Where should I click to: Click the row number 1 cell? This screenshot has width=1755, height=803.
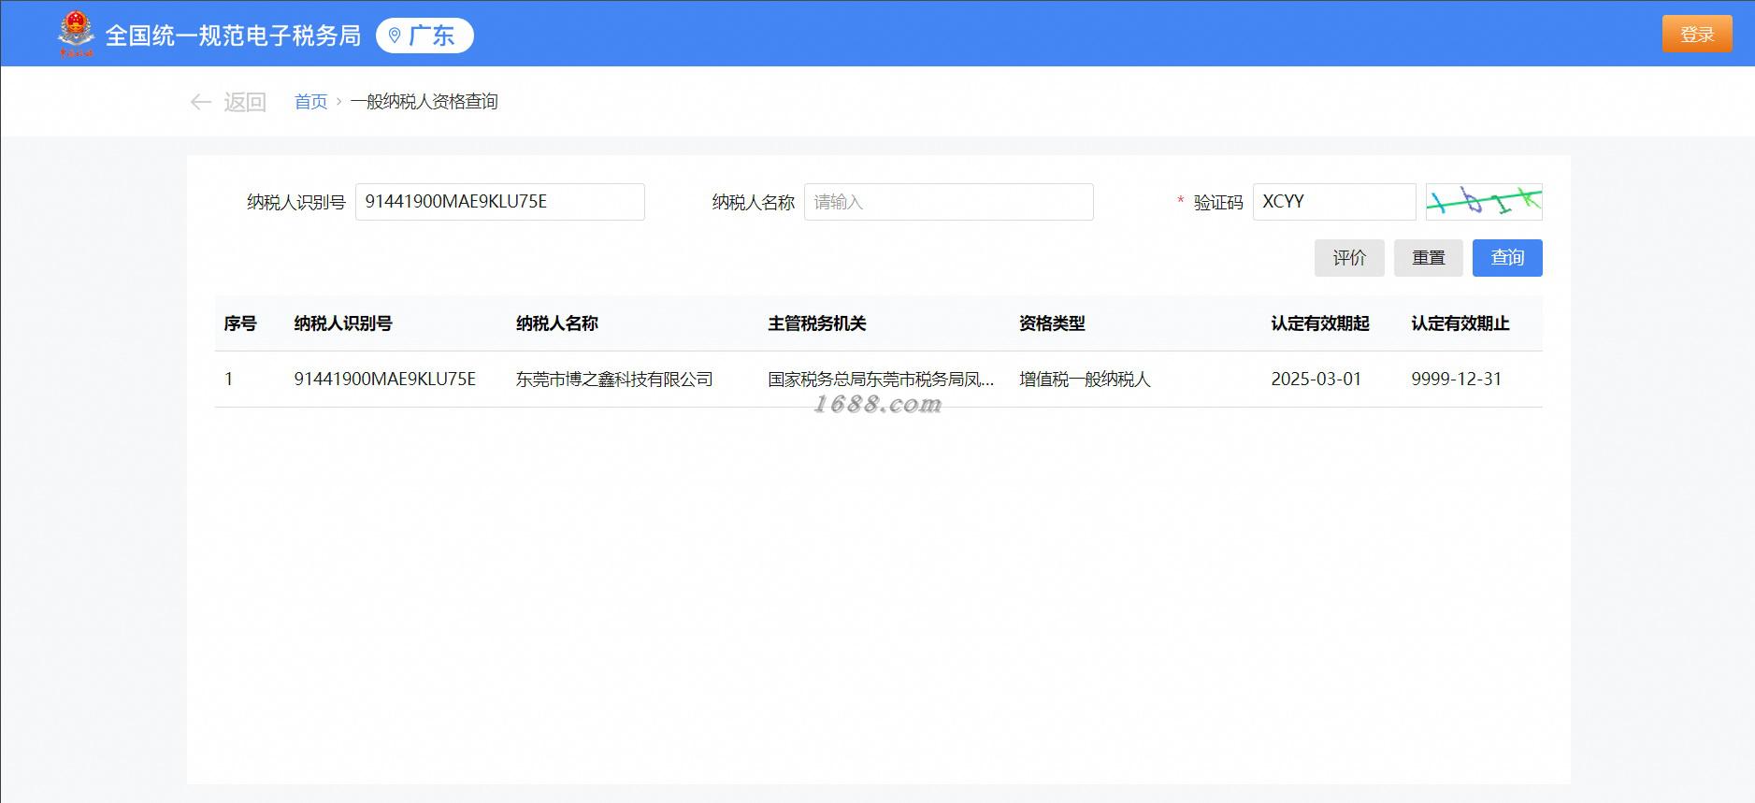[229, 380]
